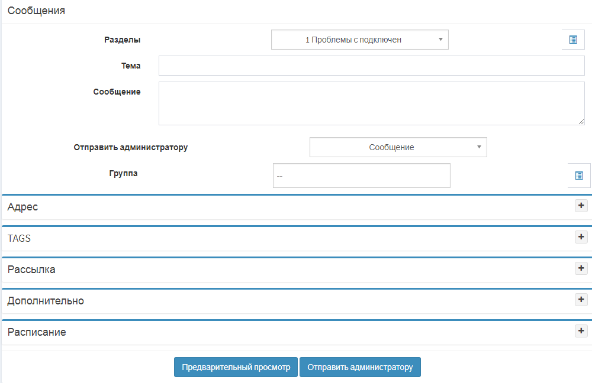Click the Дополнительно panel heading

pyautogui.click(x=46, y=301)
